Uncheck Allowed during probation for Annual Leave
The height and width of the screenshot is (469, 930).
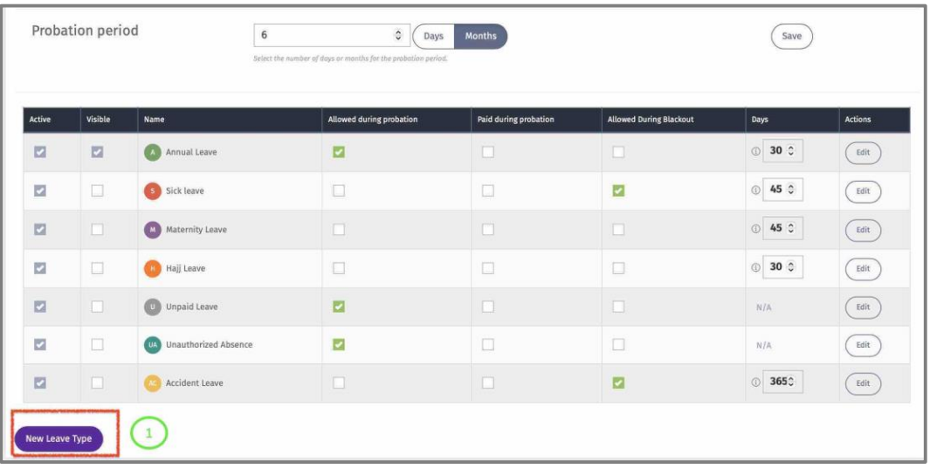pos(339,152)
